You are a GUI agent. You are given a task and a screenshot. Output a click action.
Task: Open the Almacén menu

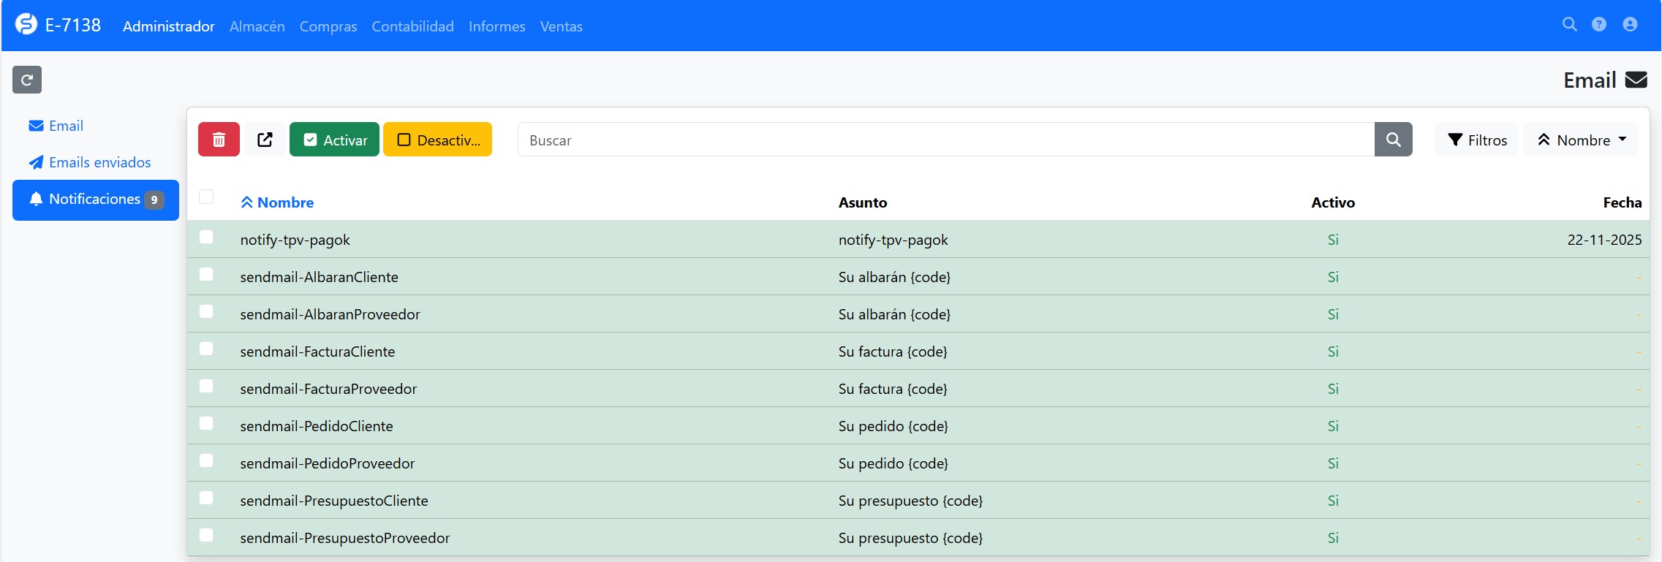click(x=257, y=26)
